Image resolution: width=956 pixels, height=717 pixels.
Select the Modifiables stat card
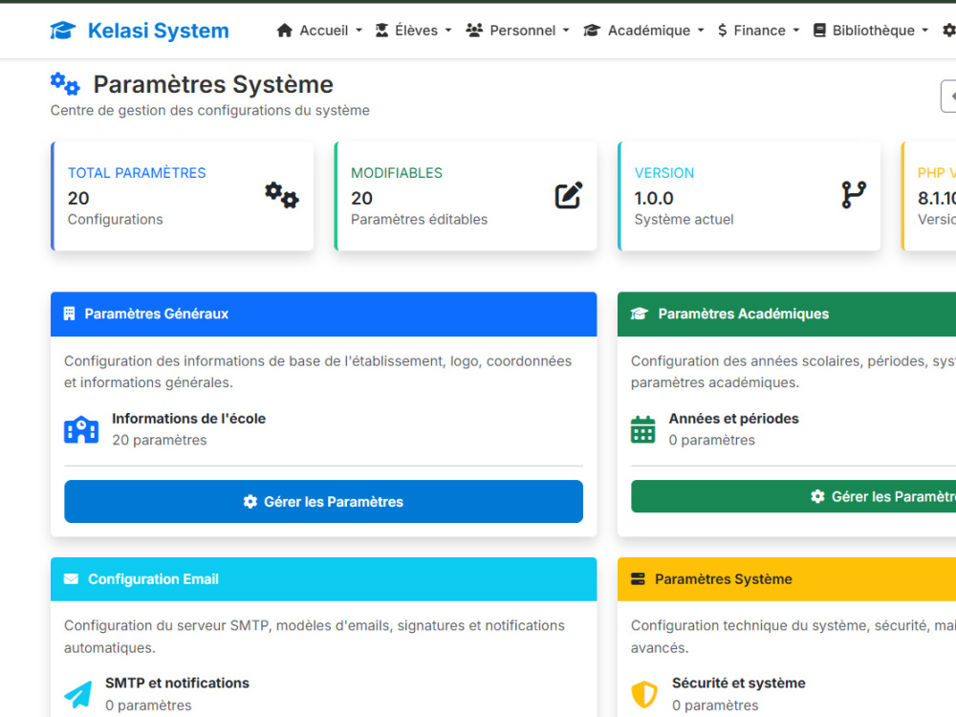pyautogui.click(x=466, y=196)
